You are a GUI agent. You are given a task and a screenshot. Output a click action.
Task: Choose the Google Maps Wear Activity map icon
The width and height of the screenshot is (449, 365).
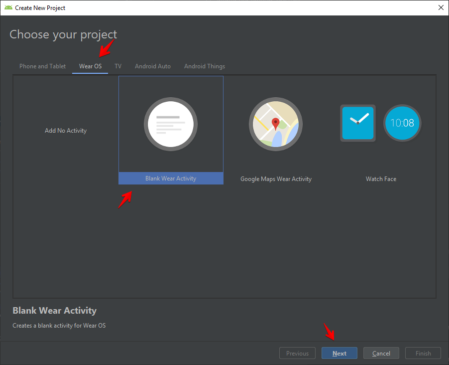[x=276, y=124]
